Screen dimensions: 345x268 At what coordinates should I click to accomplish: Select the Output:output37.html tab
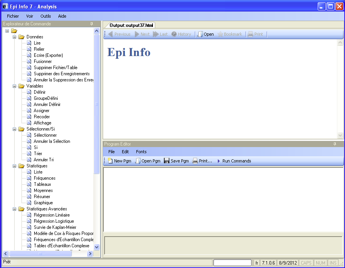click(x=131, y=25)
